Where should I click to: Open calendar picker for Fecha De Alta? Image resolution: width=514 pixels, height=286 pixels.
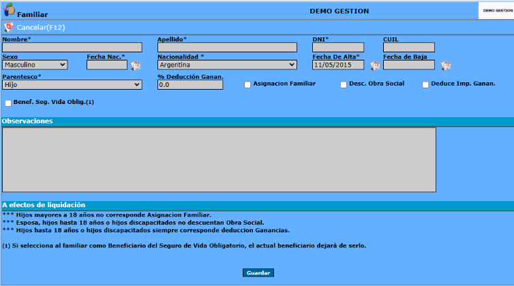point(375,66)
